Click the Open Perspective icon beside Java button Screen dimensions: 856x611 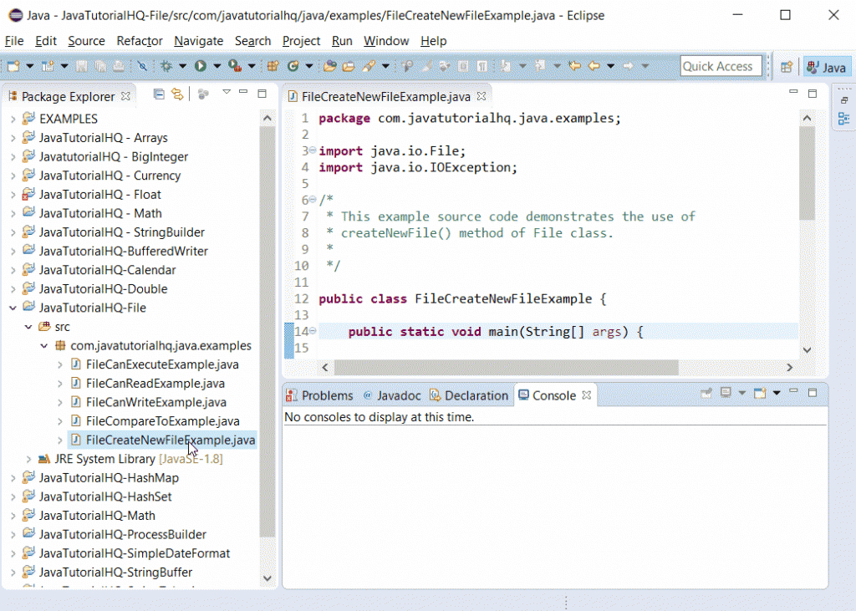pyautogui.click(x=786, y=66)
